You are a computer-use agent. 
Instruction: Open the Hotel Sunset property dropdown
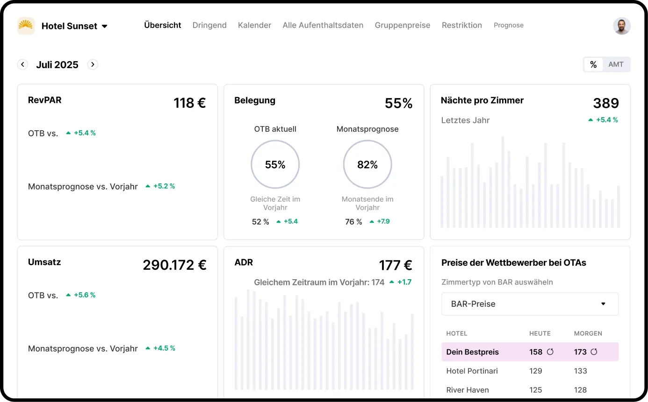tap(105, 26)
